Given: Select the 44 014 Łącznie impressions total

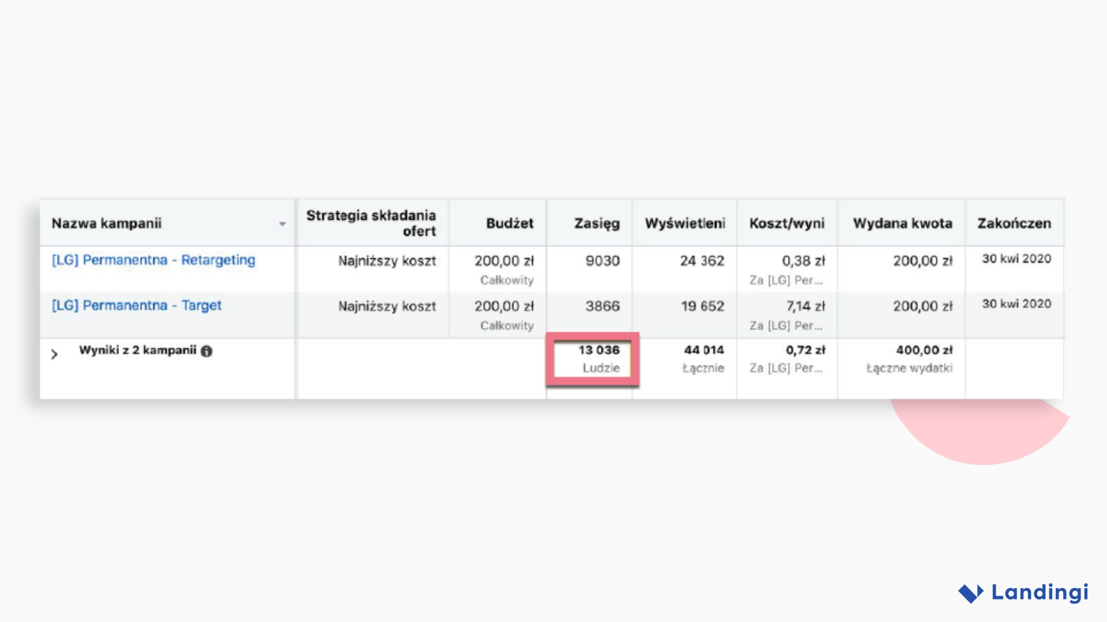Looking at the screenshot, I should 703,350.
